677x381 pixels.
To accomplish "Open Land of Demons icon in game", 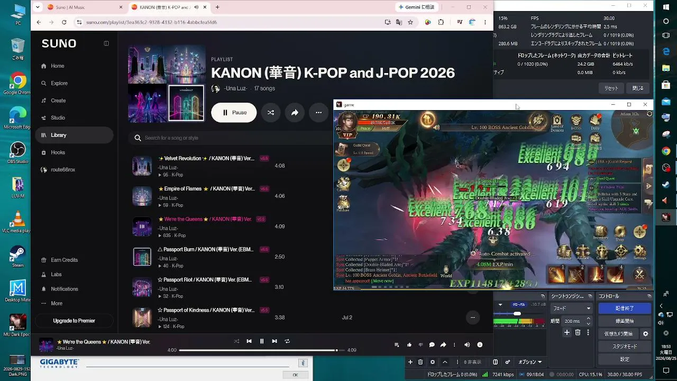I will point(557,123).
